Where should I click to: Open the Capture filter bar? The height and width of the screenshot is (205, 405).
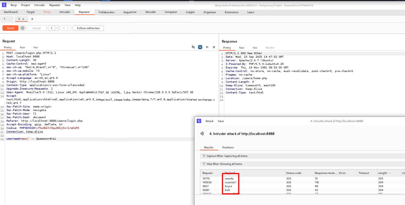pyautogui.click(x=303, y=156)
